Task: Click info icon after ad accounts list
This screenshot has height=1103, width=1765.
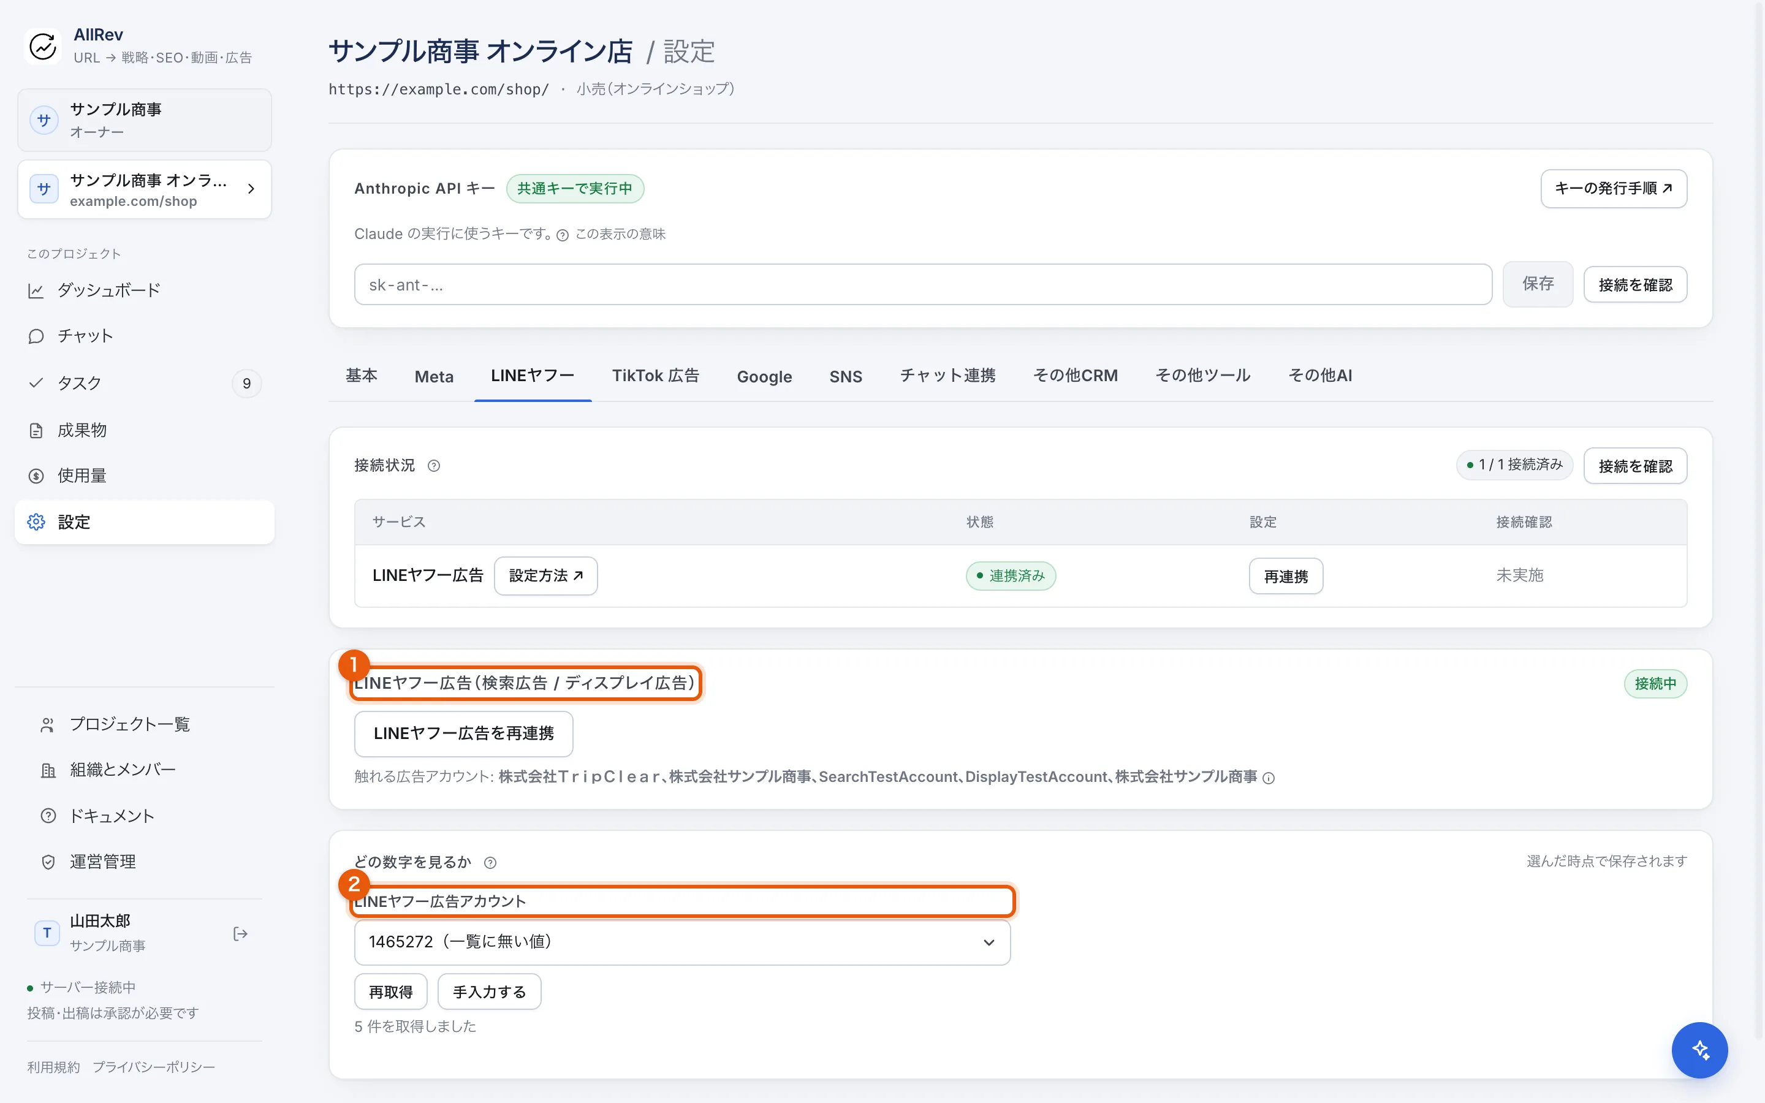Action: [x=1269, y=778]
